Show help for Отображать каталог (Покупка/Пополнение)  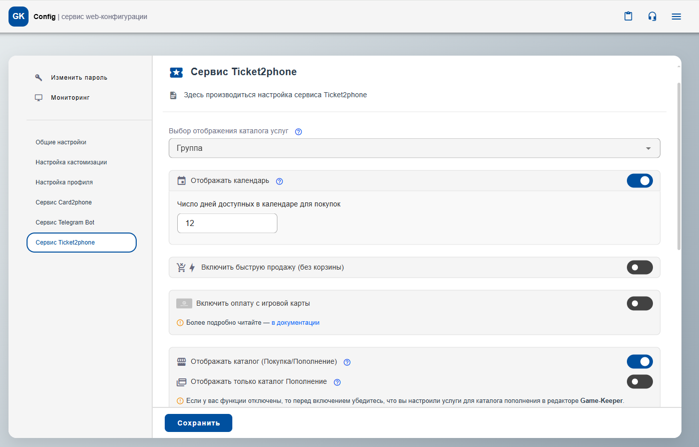[347, 362]
